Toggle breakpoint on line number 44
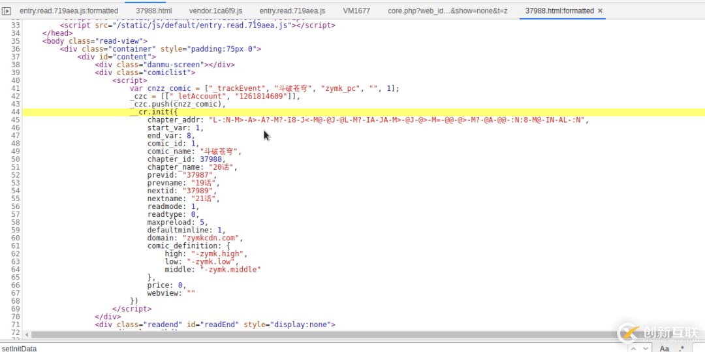 (16, 112)
